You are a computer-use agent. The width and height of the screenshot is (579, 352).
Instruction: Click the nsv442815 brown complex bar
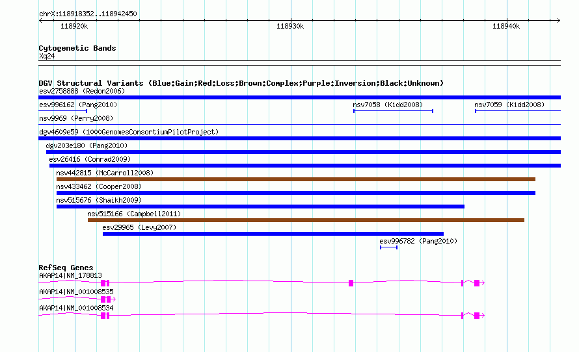(x=296, y=179)
